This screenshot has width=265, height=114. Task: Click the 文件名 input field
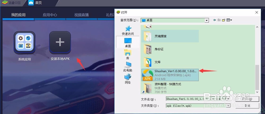click(x=197, y=99)
